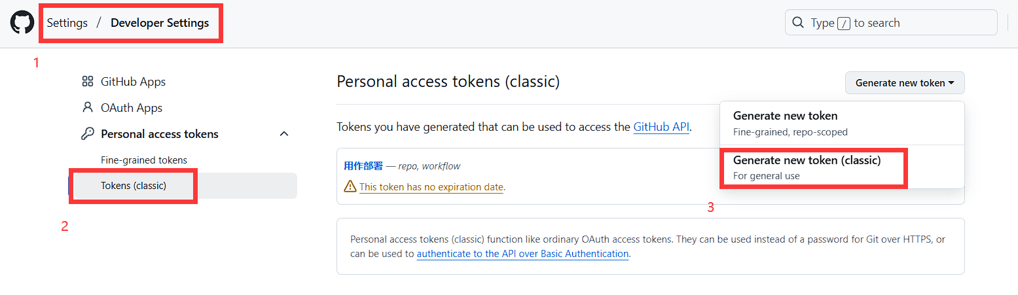Open 'authenticate to the API over Basic Authentication' link
Screen dimensions: 1018x295
point(522,254)
